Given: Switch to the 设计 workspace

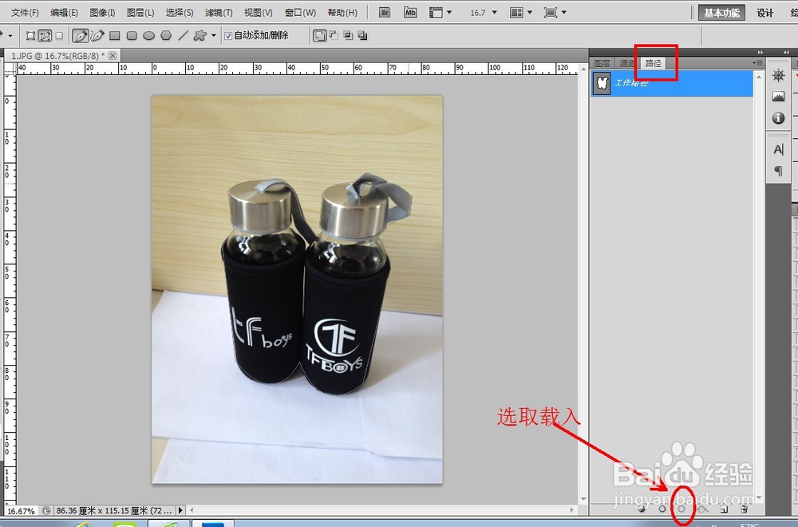Looking at the screenshot, I should point(765,13).
